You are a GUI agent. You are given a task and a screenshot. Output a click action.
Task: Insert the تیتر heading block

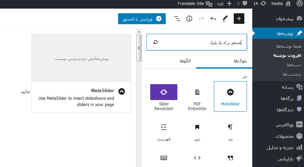coord(197,133)
